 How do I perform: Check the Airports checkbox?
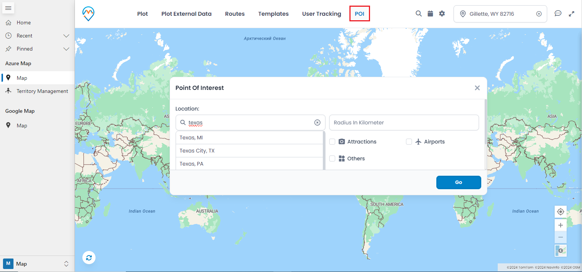409,142
